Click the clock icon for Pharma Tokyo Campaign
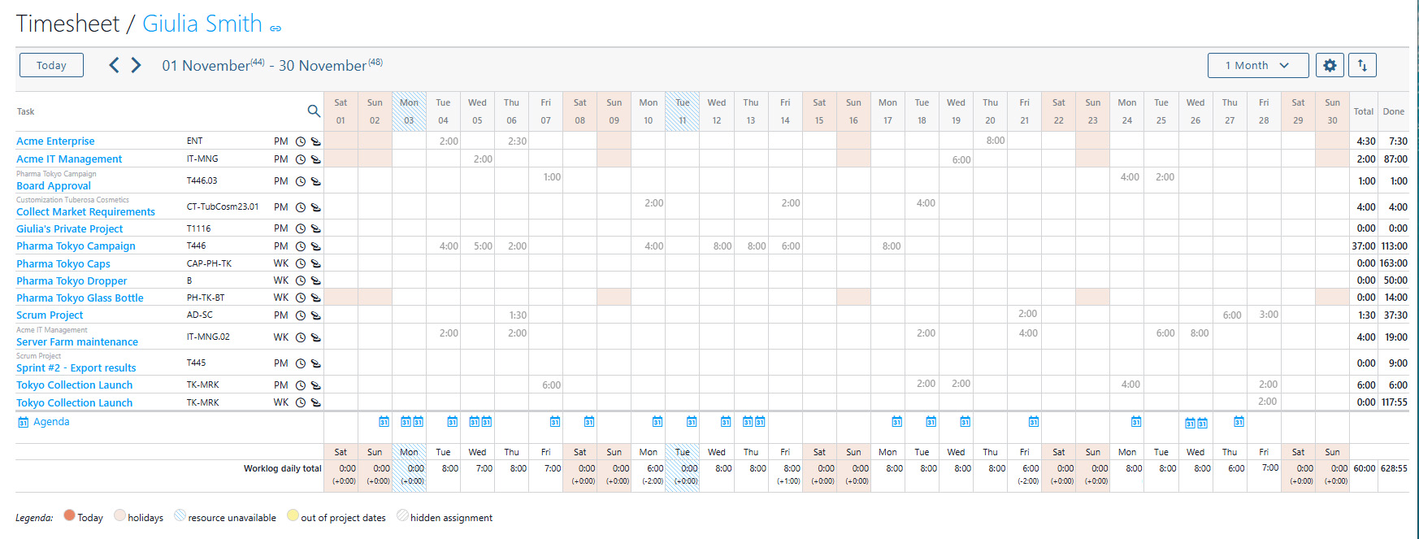 click(301, 246)
